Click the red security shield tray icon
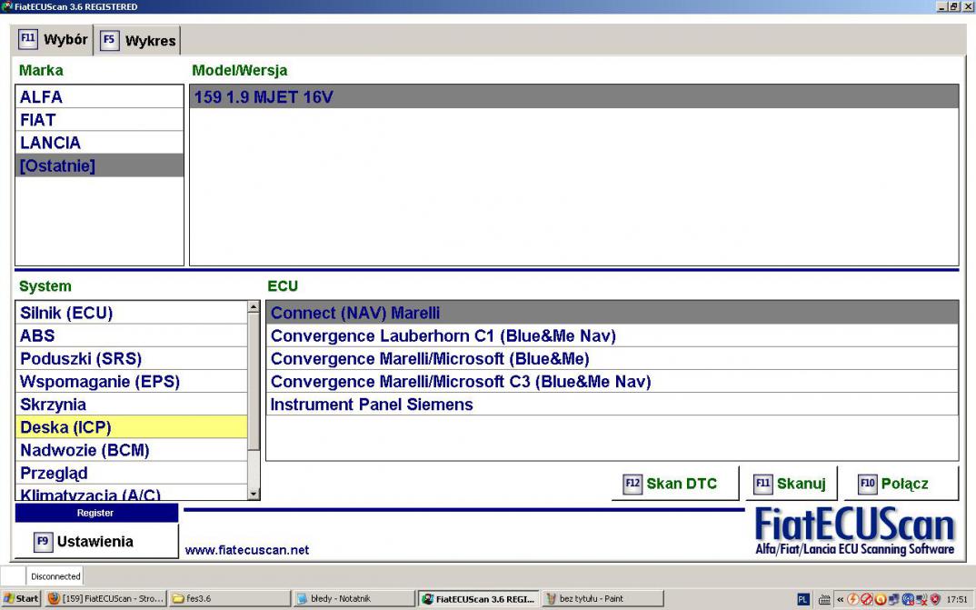The width and height of the screenshot is (976, 610). click(935, 599)
